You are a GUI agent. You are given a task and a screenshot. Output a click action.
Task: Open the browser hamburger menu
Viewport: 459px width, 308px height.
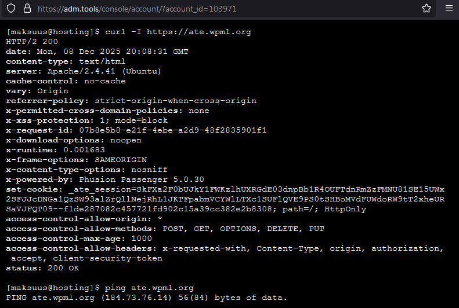click(x=449, y=9)
